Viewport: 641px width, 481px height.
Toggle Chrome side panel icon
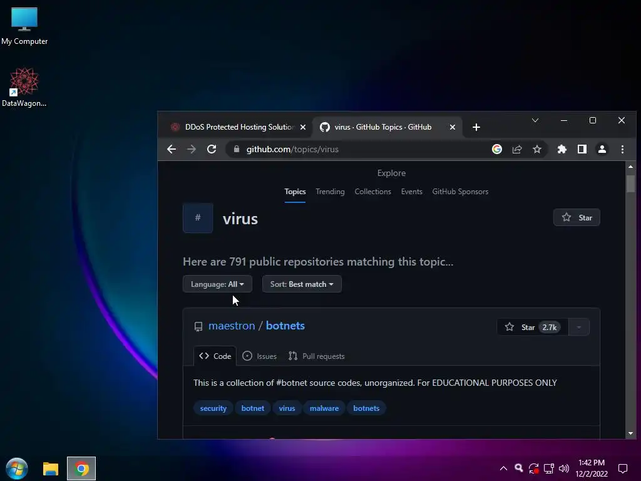tap(582, 149)
